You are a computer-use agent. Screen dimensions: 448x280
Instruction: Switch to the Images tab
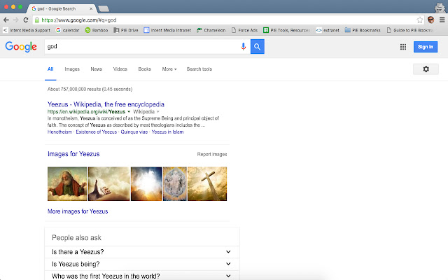tap(72, 69)
